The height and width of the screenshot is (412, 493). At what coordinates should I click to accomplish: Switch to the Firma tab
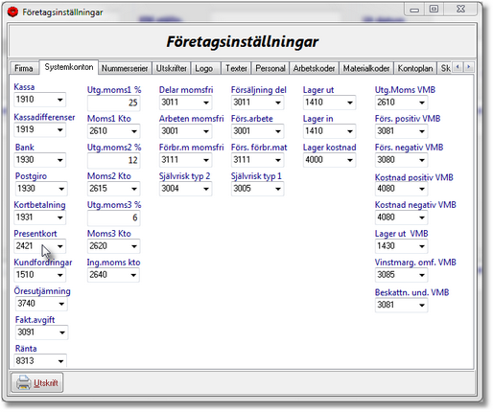point(24,68)
